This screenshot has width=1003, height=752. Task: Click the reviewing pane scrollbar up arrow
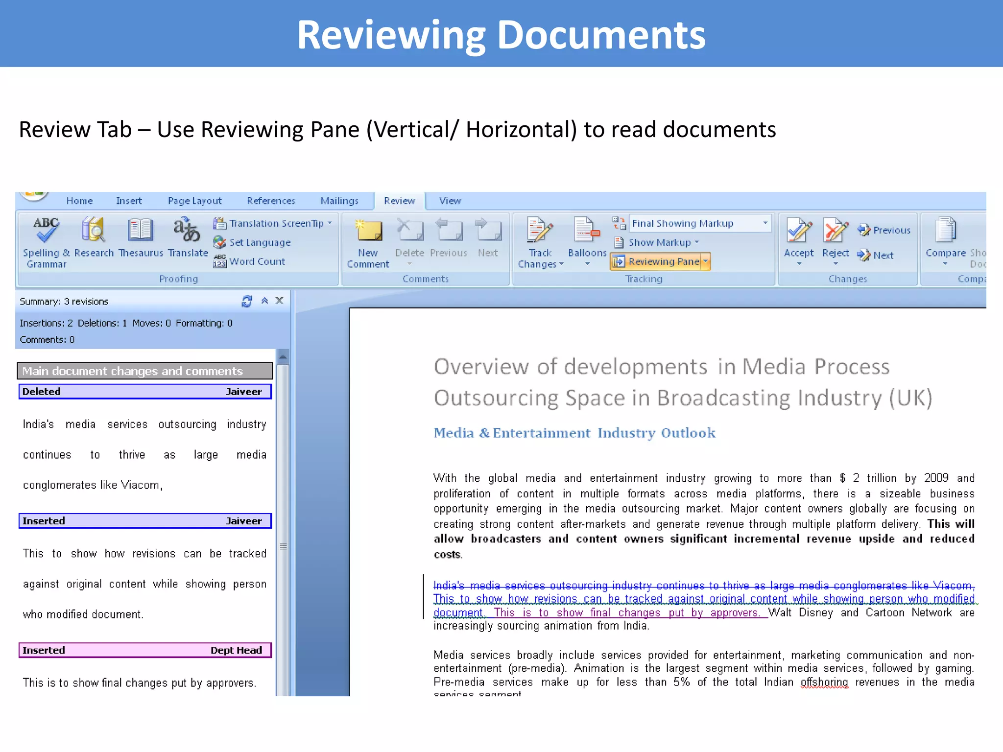click(x=283, y=356)
